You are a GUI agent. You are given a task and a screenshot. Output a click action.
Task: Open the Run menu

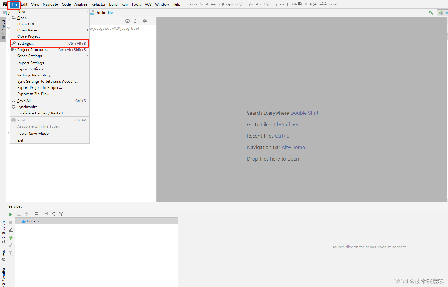point(125,4)
